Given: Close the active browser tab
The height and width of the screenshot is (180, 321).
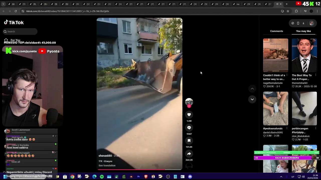Looking at the screenshot, I should pos(281,4).
